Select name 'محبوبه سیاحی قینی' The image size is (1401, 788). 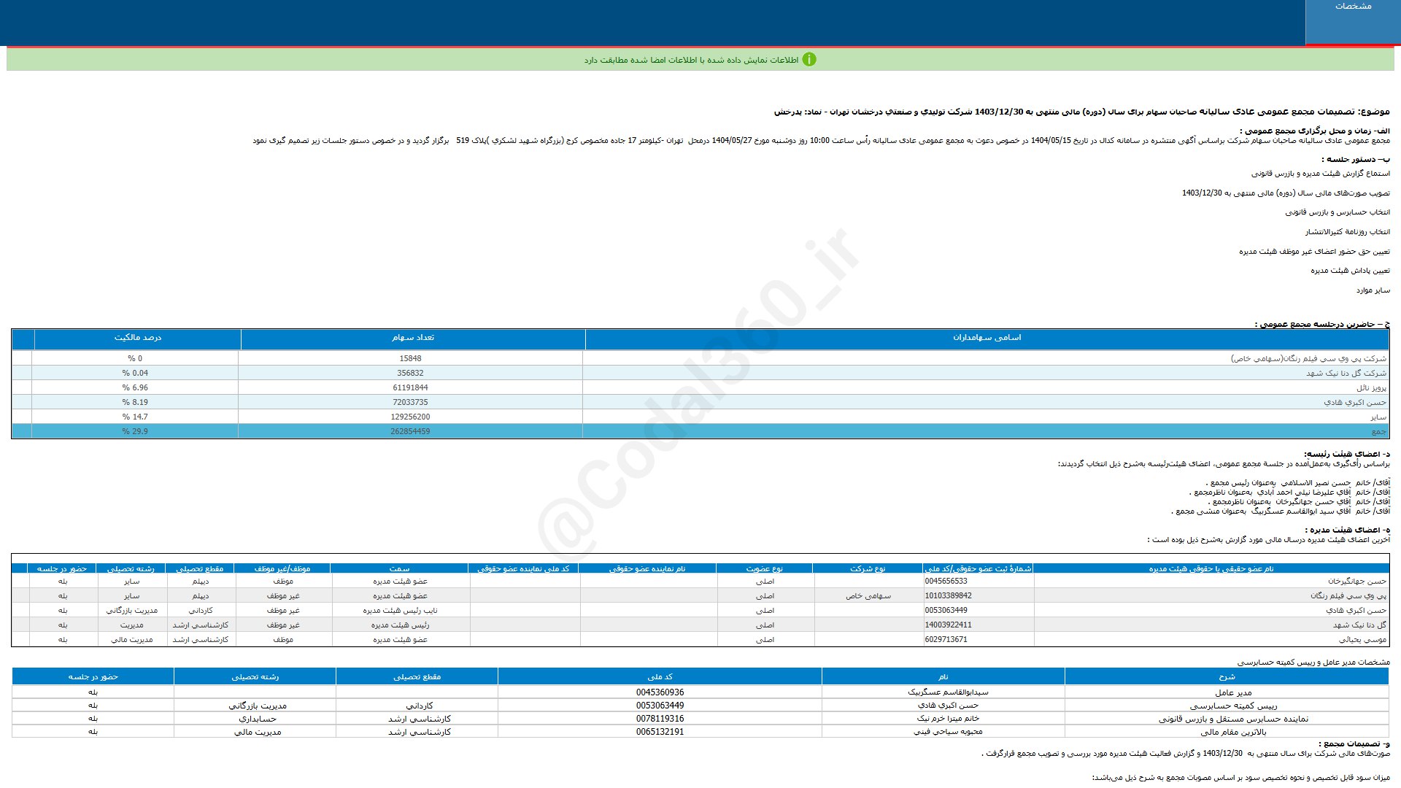point(948,732)
